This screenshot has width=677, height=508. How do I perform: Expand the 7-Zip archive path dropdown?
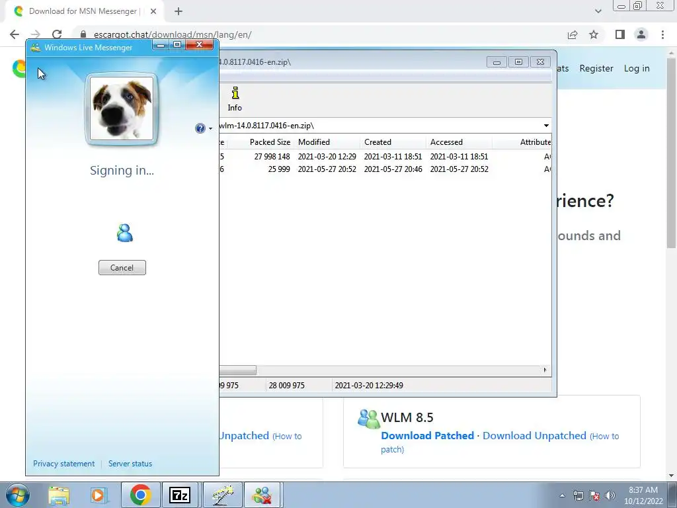(546, 126)
